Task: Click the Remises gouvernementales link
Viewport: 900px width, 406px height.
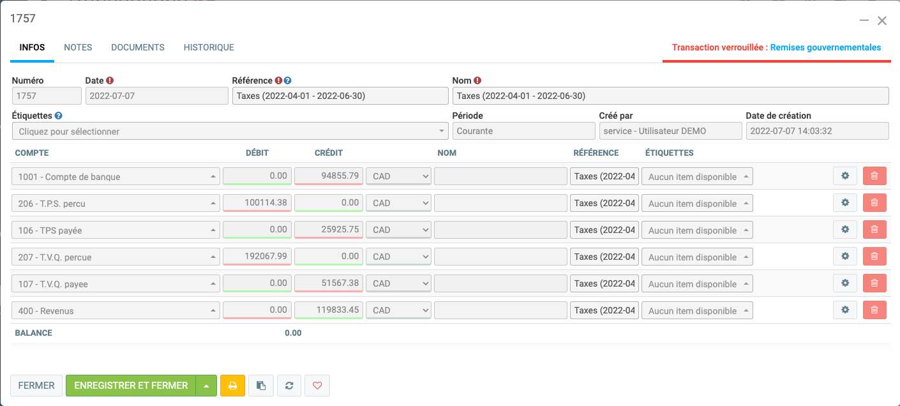Action: [x=825, y=47]
